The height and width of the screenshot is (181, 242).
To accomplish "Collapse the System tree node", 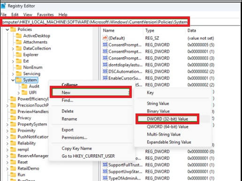I will coord(13,80).
